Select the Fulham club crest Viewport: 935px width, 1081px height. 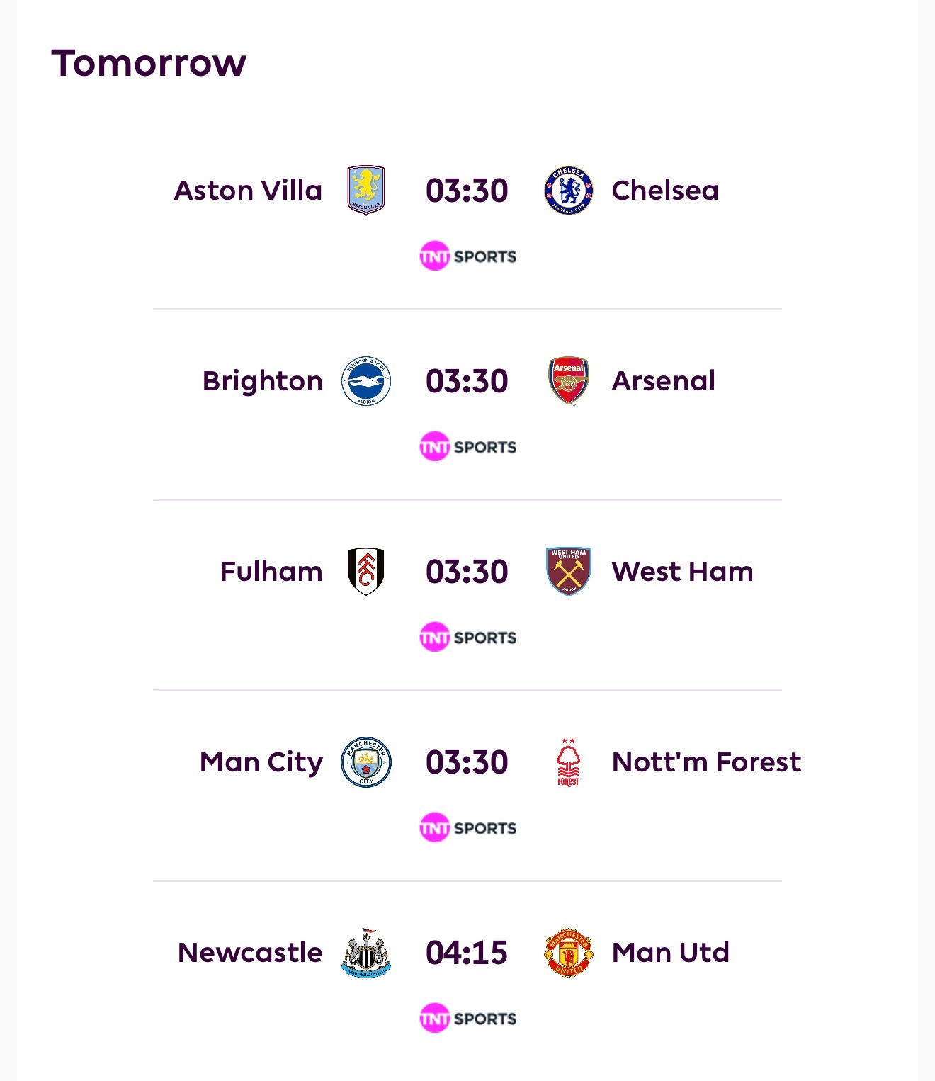(x=365, y=572)
